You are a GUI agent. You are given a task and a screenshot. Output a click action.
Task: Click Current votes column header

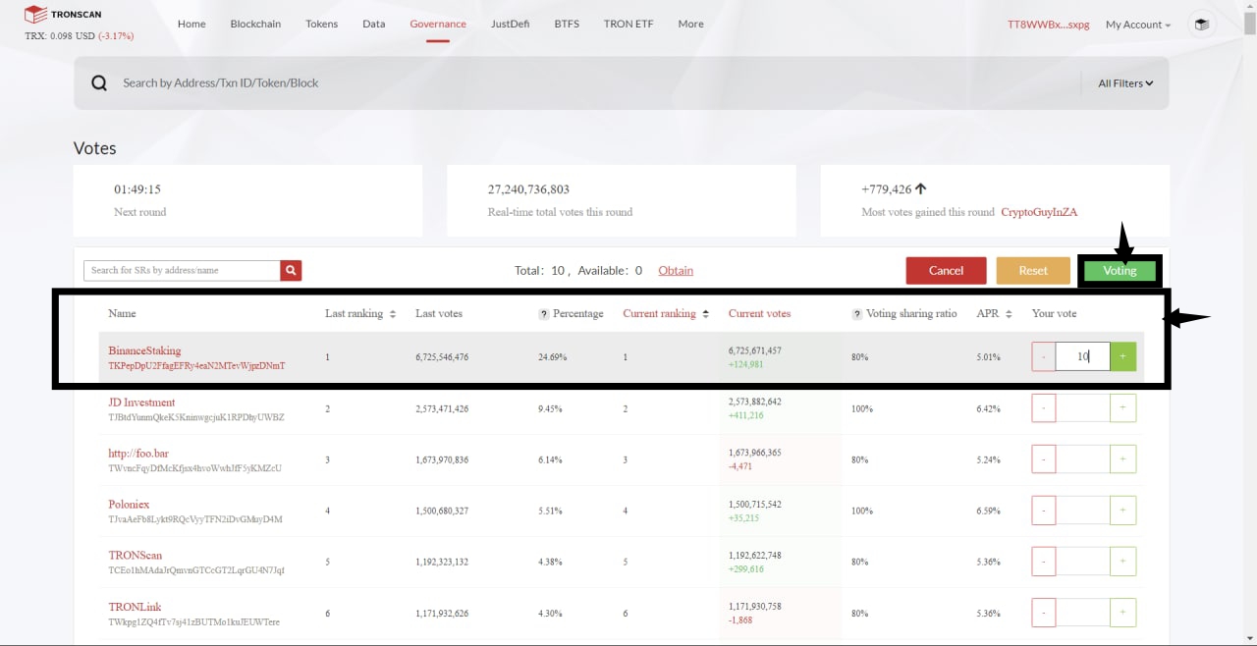759,314
